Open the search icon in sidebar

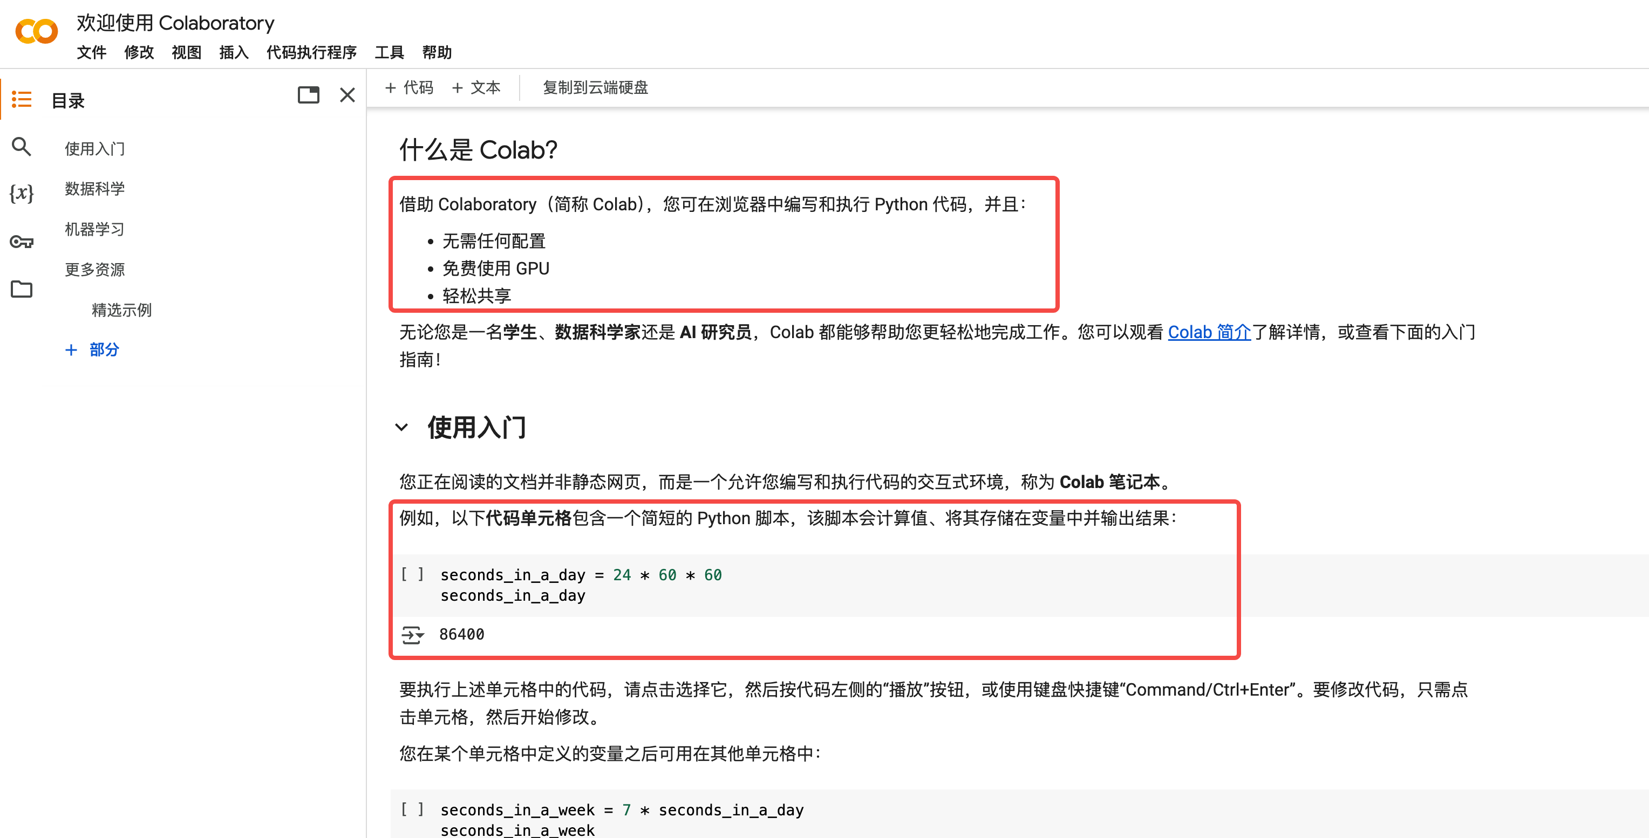22,147
